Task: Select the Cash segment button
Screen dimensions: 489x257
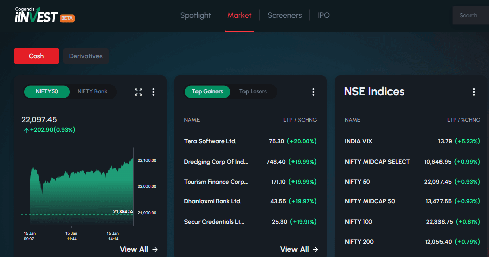Action: [36, 56]
